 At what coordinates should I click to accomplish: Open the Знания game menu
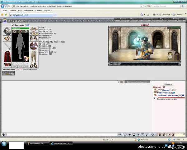122,19
